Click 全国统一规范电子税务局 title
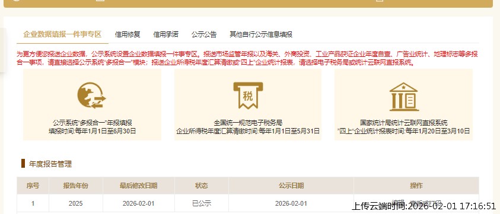The width and height of the screenshot is (500, 214). tap(248, 123)
